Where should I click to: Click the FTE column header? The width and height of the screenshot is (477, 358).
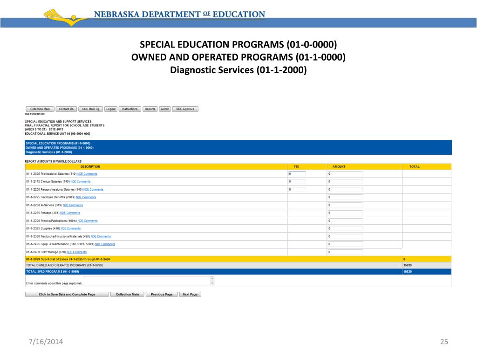point(296,167)
